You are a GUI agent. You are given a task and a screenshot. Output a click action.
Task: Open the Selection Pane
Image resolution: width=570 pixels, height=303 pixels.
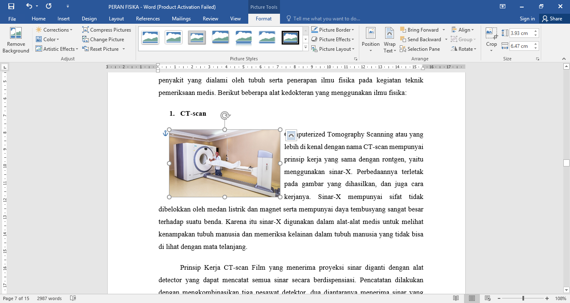coord(420,49)
